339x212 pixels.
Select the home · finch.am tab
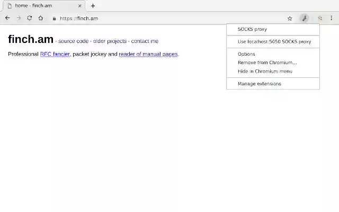(x=43, y=6)
